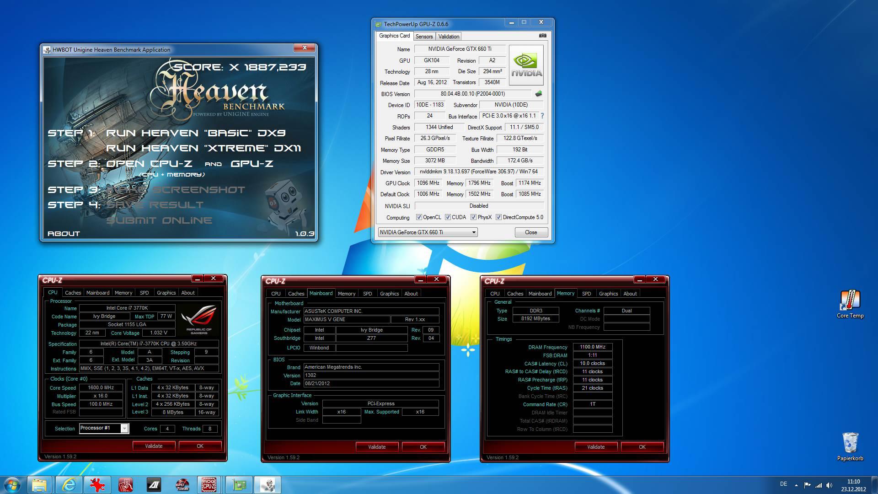Click Run Heaven "Xtreme" DX11
878x494 pixels.
point(203,148)
